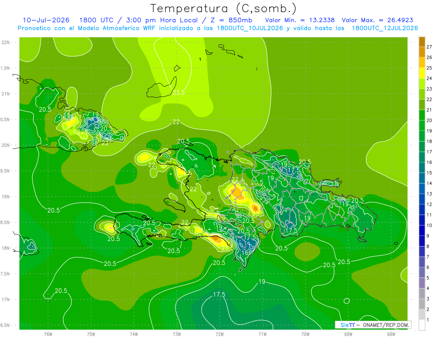Viewport: 439px width, 339px height.
Task: Click the '71W' longitude axis label
Action: pyautogui.click(x=262, y=334)
